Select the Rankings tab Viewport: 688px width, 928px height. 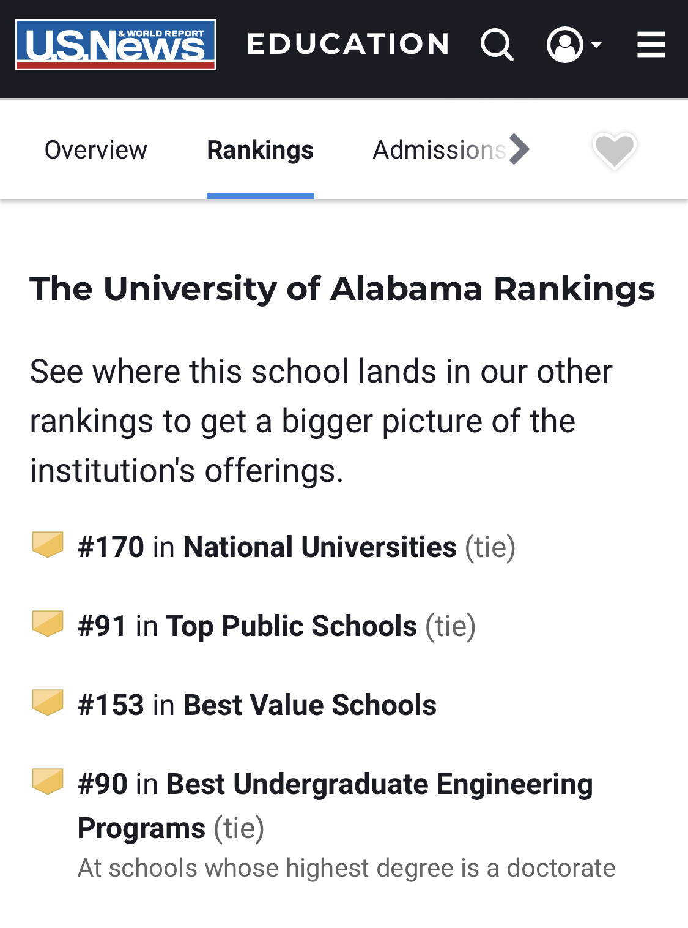click(260, 150)
